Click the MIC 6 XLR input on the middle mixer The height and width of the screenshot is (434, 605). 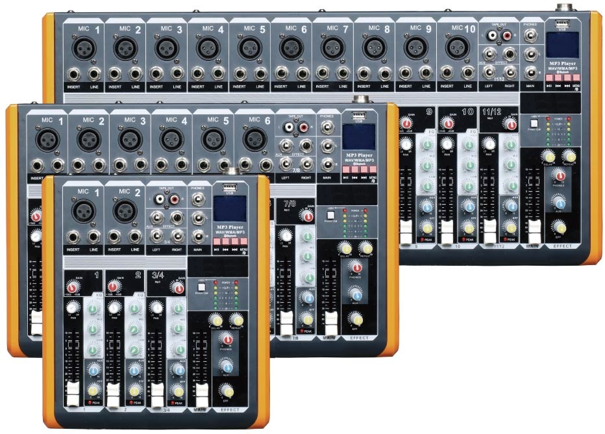click(x=254, y=139)
